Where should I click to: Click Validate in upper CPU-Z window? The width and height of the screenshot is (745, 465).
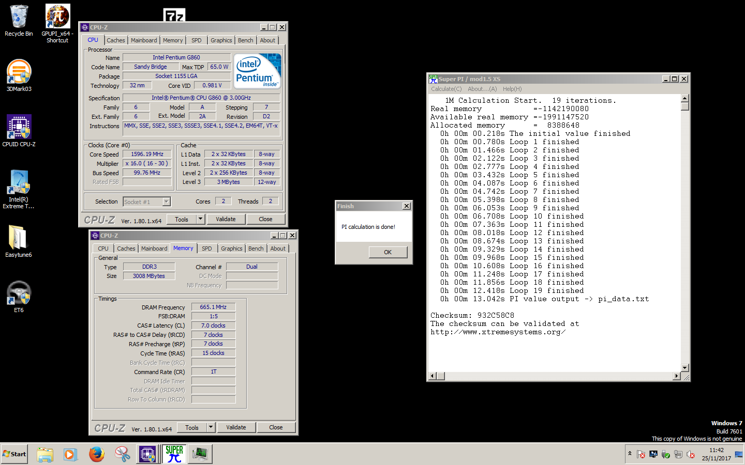tap(226, 219)
